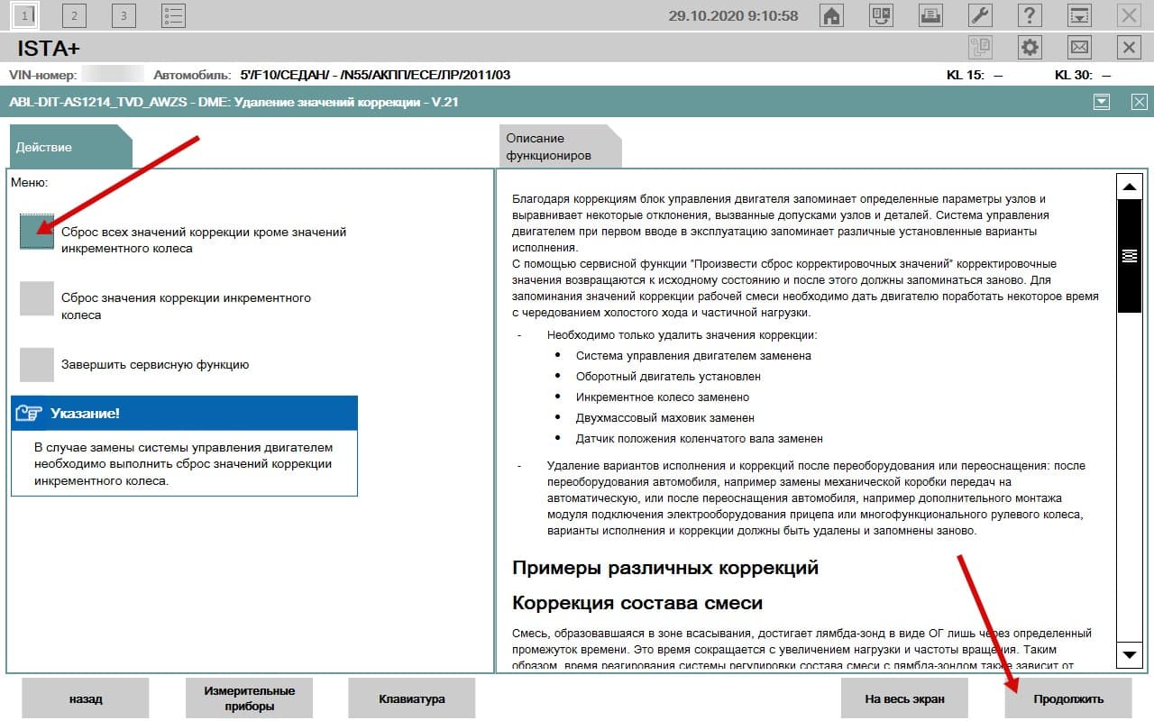The image size is (1154, 721).
Task: Click the KL 15 status indicator
Action: tap(975, 75)
